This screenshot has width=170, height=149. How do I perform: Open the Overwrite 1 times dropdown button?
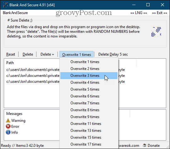tap(76, 54)
